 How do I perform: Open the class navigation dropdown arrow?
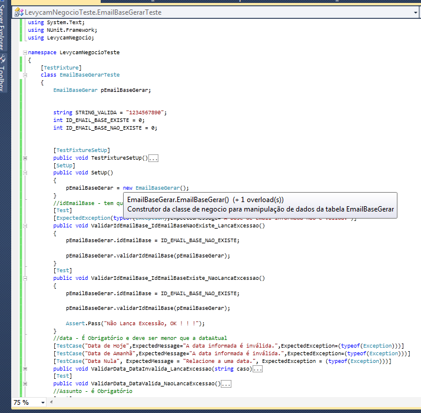[x=415, y=12]
